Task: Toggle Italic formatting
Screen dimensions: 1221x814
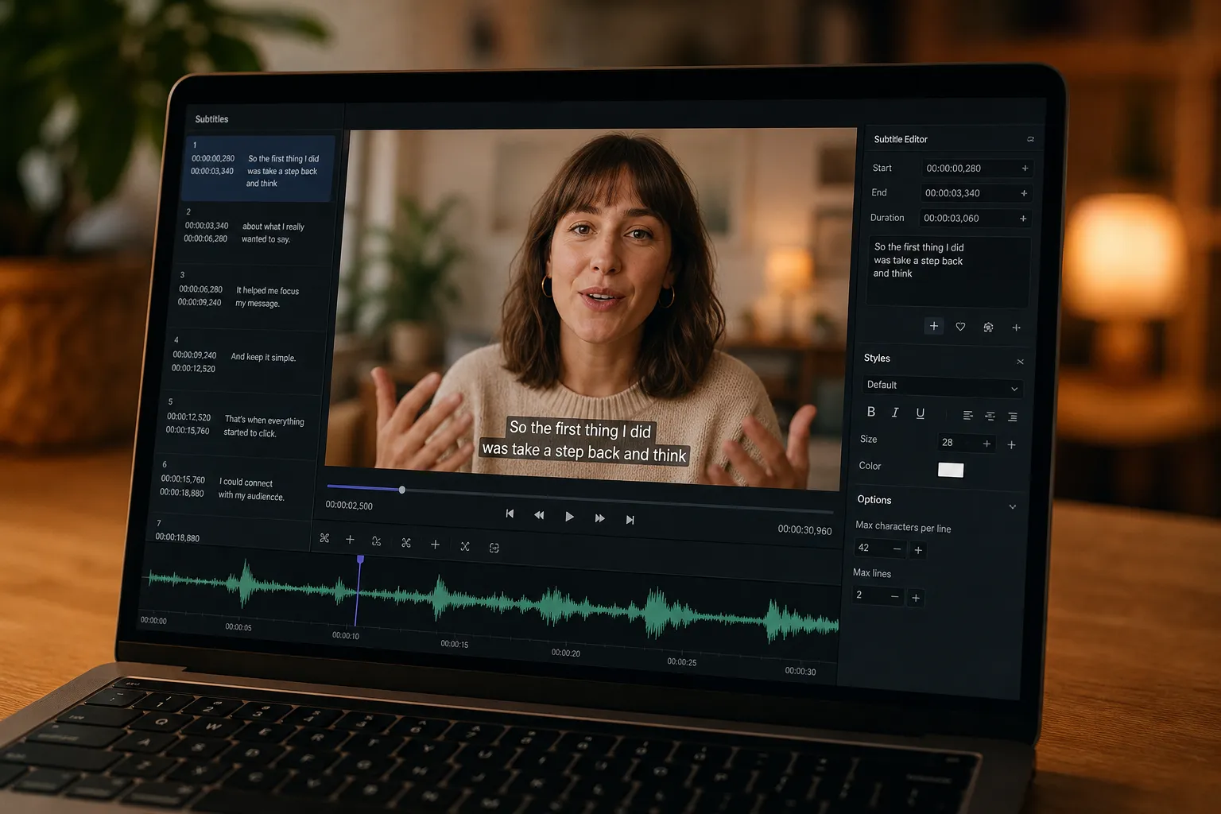Action: (x=895, y=413)
